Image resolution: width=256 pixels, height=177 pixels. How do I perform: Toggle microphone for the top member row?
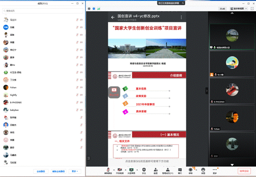tap(77, 20)
